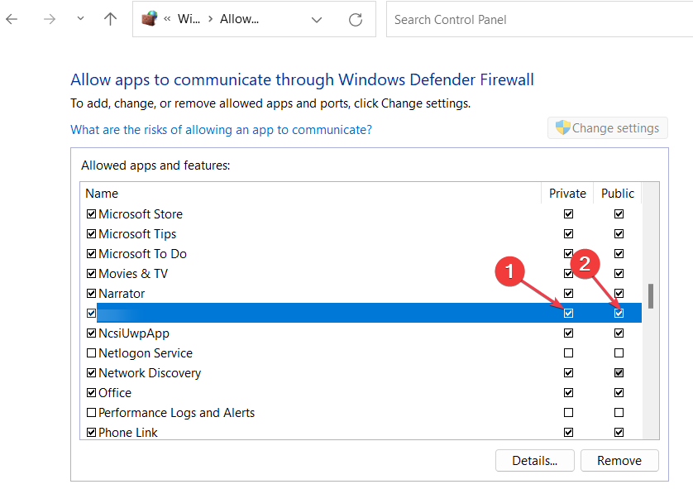Uncheck the Narrator name checkbox

tap(91, 294)
